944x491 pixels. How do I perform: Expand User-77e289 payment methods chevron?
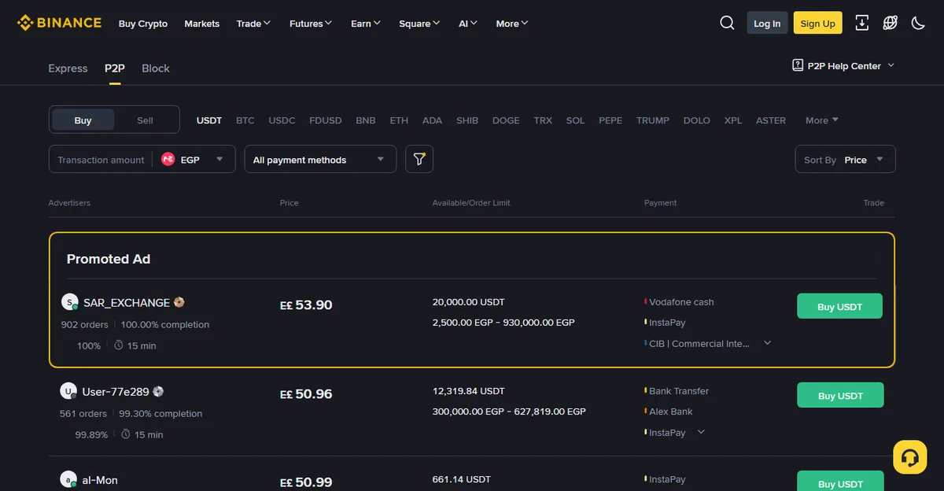pyautogui.click(x=701, y=432)
